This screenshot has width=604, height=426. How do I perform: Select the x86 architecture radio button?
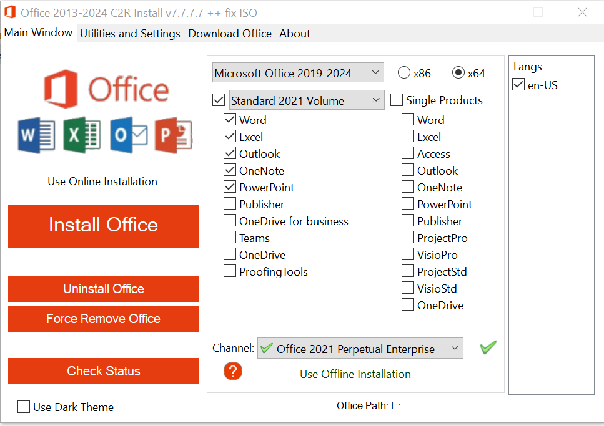[404, 73]
